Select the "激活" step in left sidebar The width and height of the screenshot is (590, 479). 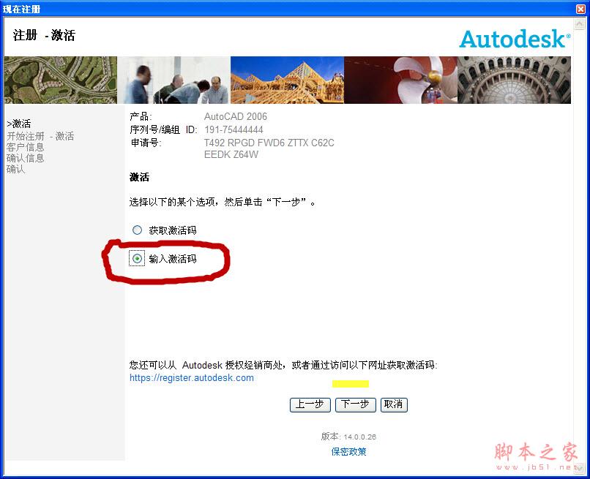point(20,124)
